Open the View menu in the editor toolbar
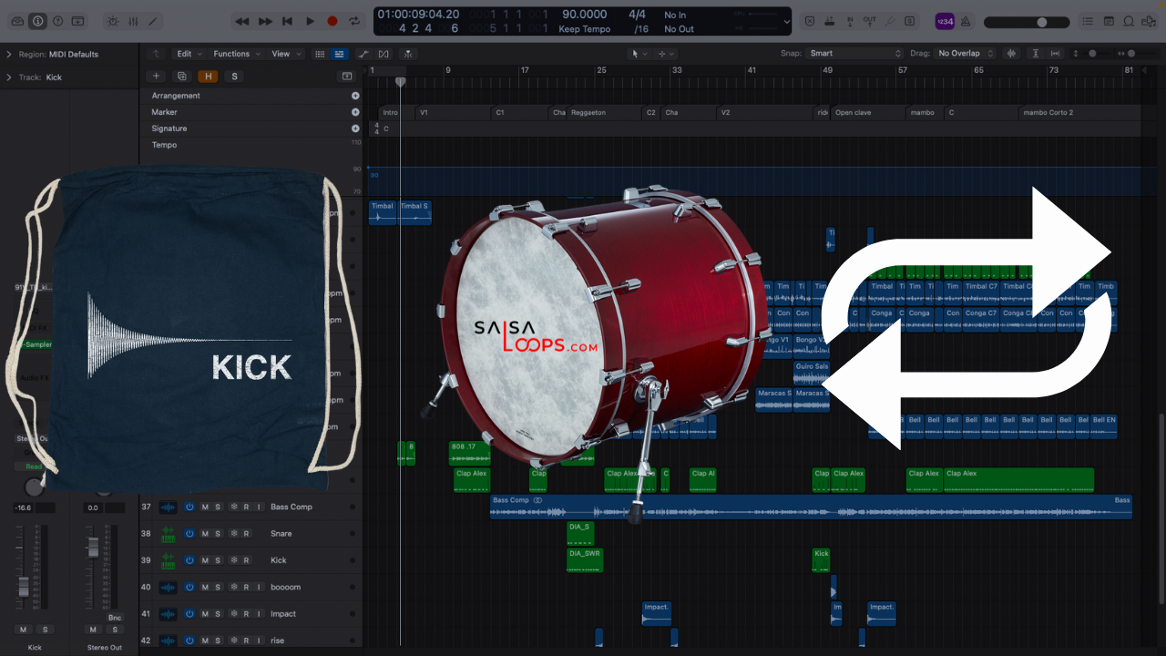 click(x=283, y=54)
